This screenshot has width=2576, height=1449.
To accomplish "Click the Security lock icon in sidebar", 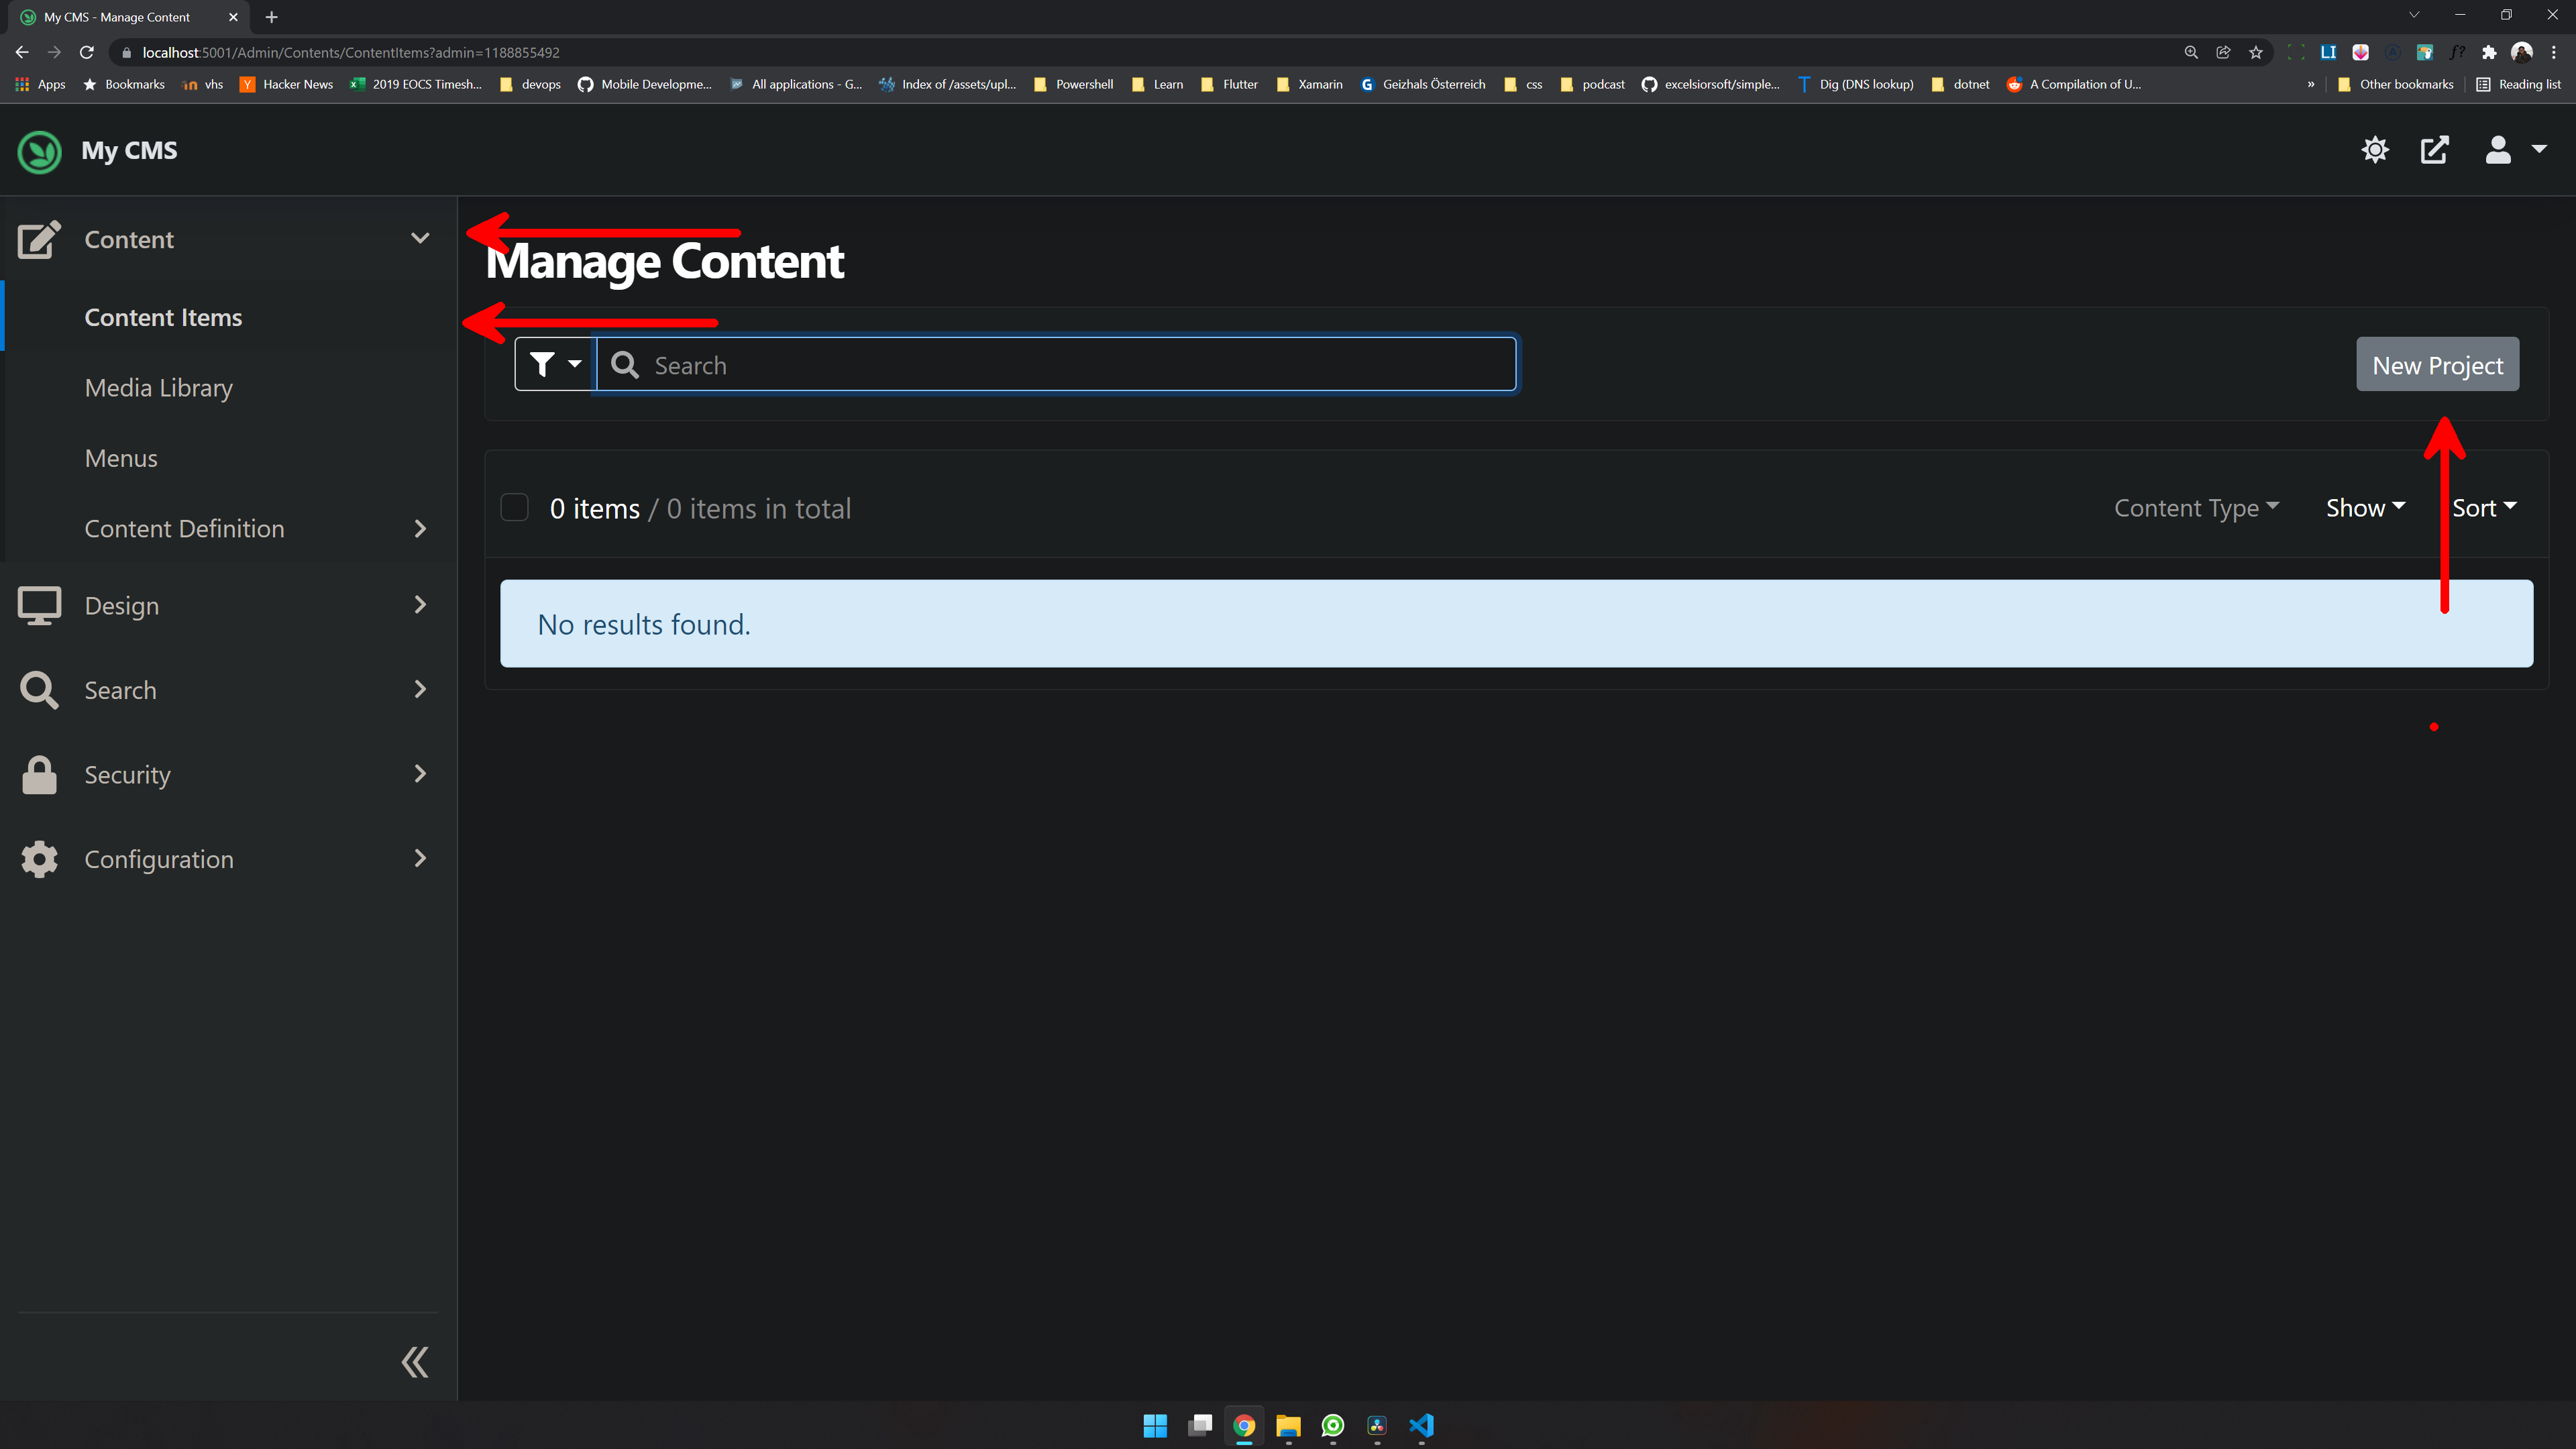I will 39,775.
